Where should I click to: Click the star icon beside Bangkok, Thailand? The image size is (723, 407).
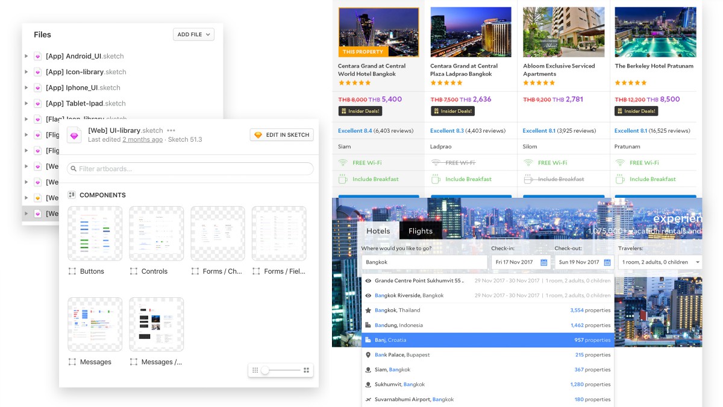[368, 310]
